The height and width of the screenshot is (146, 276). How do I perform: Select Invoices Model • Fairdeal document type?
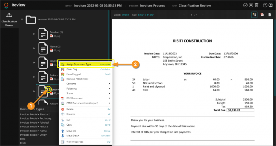[34, 123]
